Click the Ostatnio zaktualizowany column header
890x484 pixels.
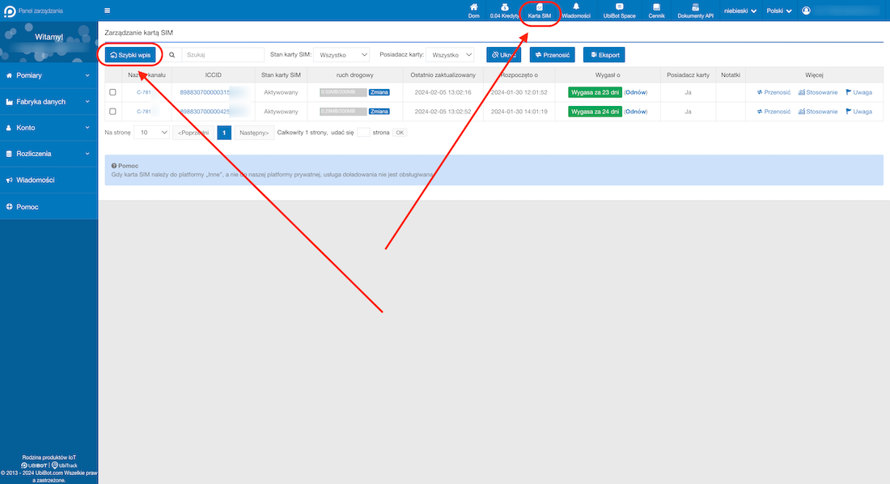pyautogui.click(x=443, y=75)
